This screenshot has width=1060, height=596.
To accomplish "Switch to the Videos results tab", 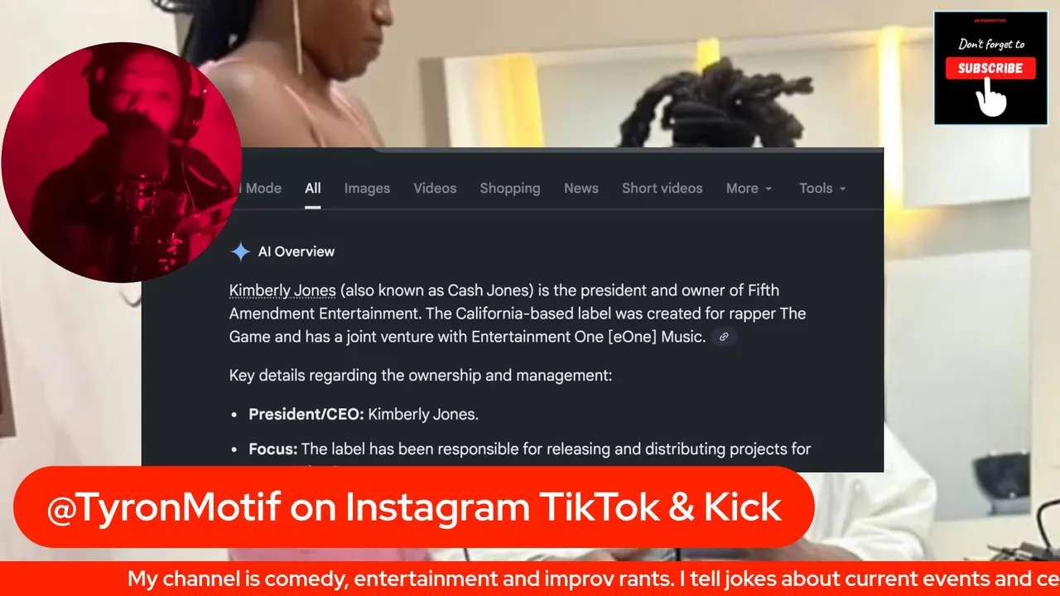I will pos(435,188).
